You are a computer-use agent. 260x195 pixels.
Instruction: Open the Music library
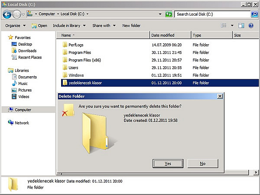[x=23, y=83]
